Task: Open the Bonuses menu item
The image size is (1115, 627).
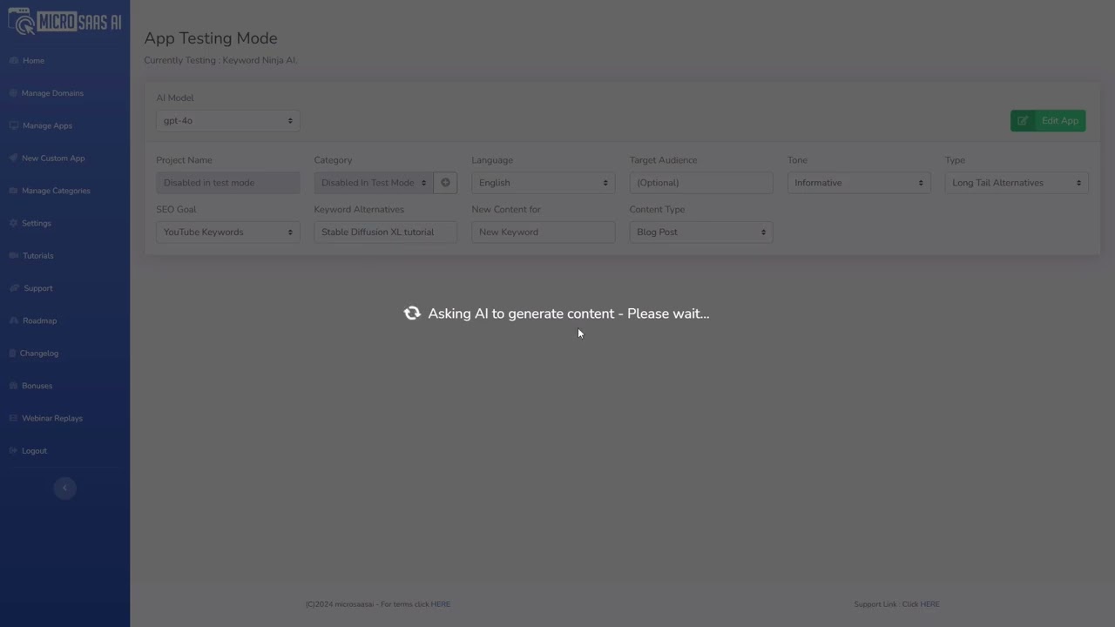Action: (x=37, y=386)
